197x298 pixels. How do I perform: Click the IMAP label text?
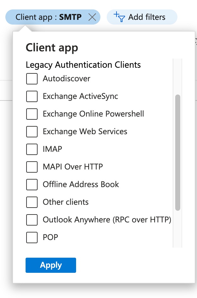click(x=52, y=149)
